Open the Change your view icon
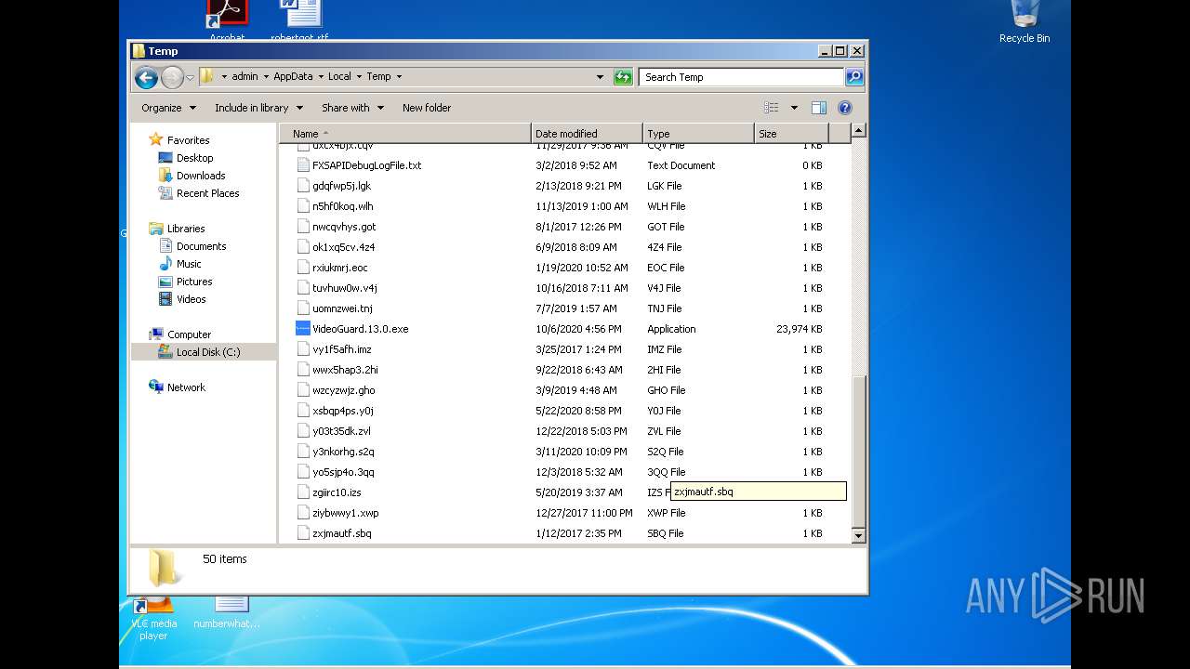 [x=771, y=108]
